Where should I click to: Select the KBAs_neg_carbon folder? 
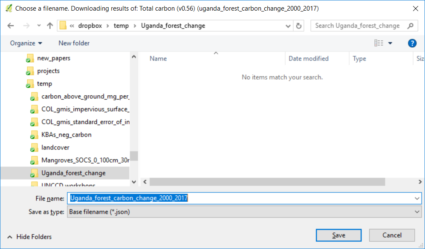66,135
